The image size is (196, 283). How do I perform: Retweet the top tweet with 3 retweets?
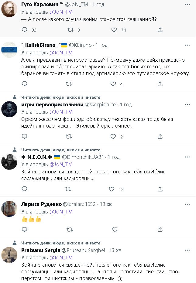[x=70, y=30]
